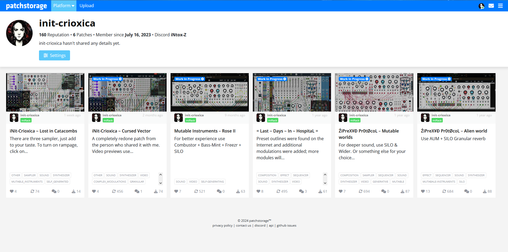Open iNit-Crioxica ~ Lost in Catacombs title
The image size is (508, 252).
coord(44,131)
